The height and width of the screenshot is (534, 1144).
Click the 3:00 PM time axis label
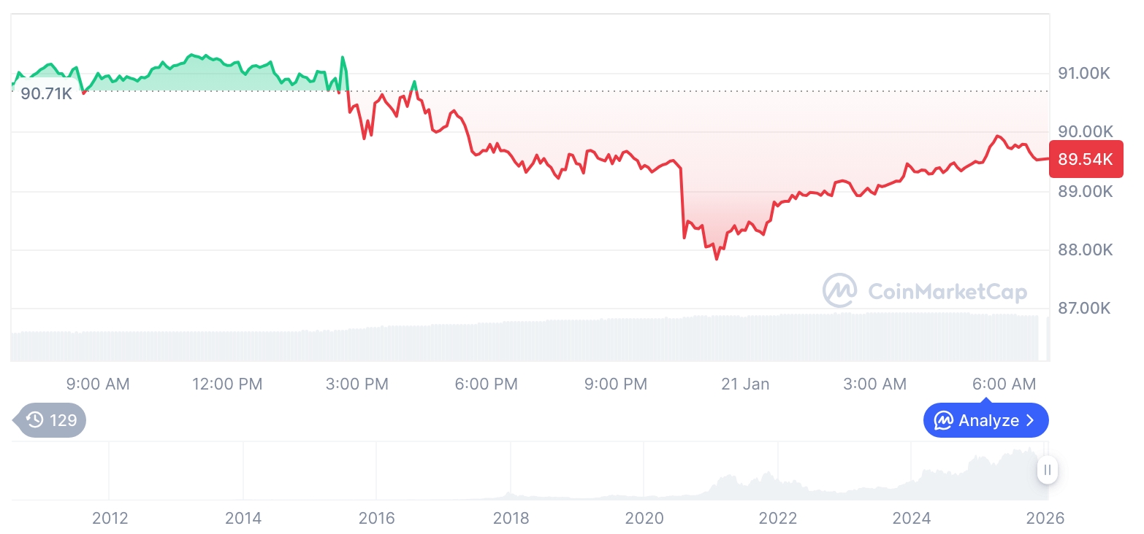[357, 384]
